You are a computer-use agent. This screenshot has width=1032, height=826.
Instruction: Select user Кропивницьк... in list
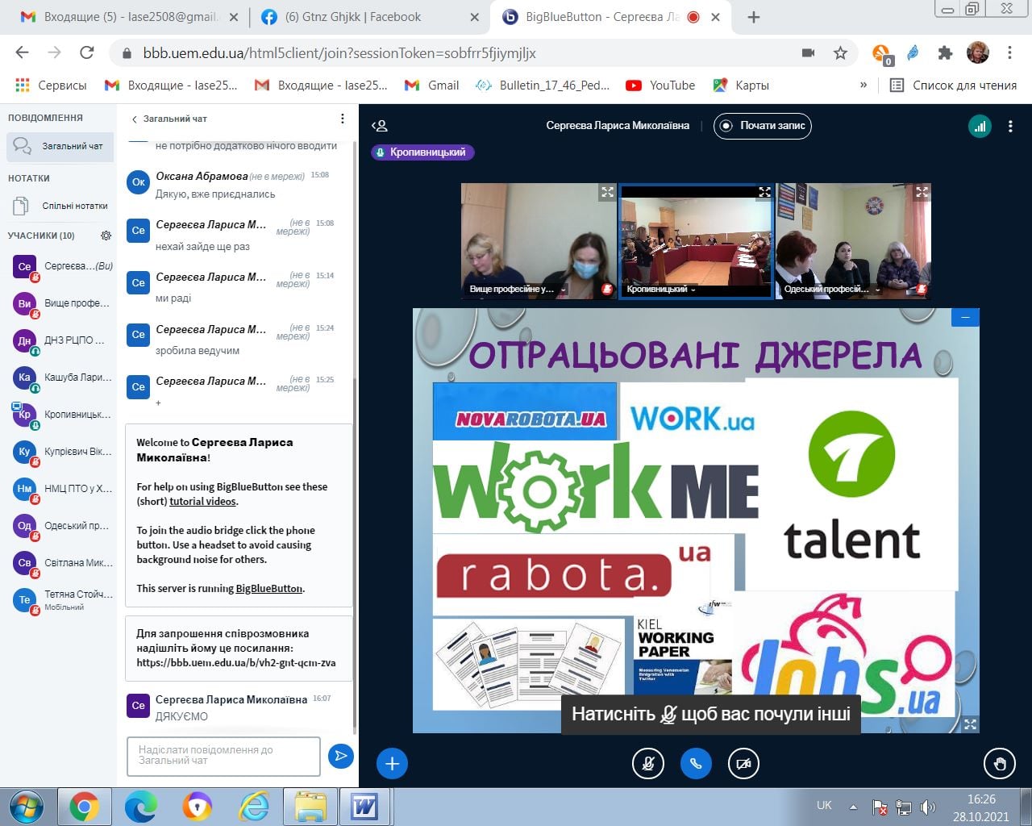tap(60, 415)
